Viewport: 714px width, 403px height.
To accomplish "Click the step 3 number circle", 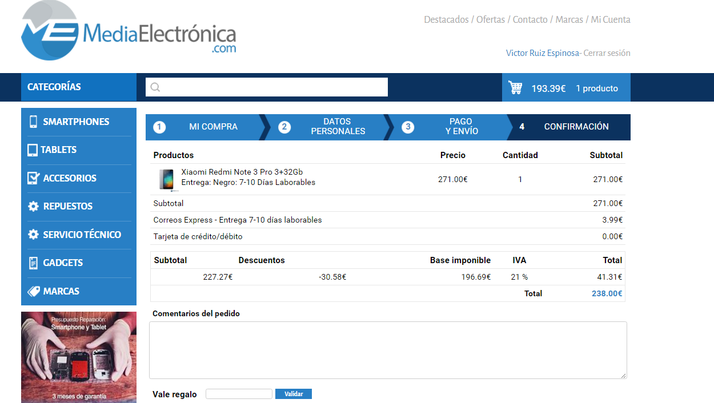I will click(408, 127).
